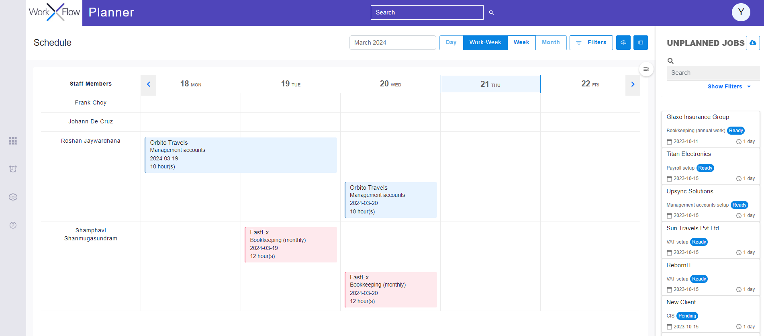Open the apps grid icon in sidebar
This screenshot has width=764, height=336.
(x=13, y=141)
